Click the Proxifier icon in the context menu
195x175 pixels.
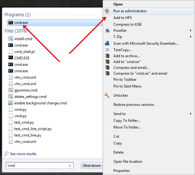point(108,31)
